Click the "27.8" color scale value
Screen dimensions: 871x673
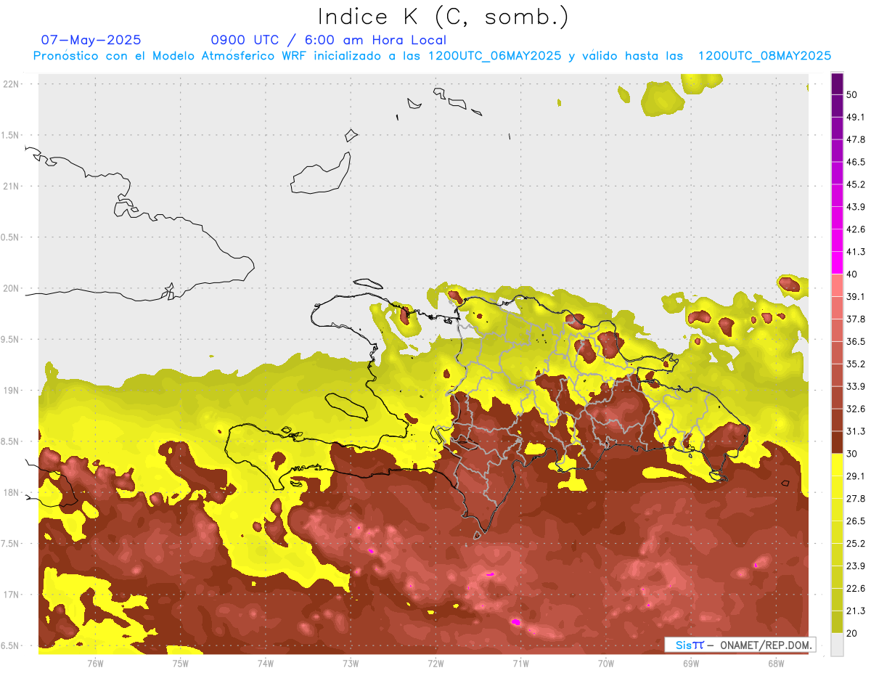(x=856, y=498)
